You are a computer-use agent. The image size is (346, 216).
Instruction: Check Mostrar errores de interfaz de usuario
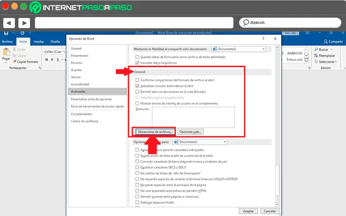pyautogui.click(x=137, y=103)
